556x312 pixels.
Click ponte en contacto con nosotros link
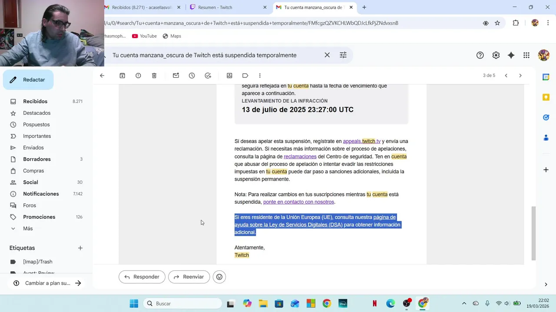(298, 202)
